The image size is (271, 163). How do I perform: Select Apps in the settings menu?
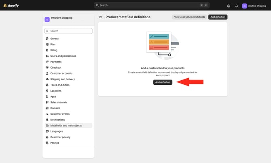68,97
